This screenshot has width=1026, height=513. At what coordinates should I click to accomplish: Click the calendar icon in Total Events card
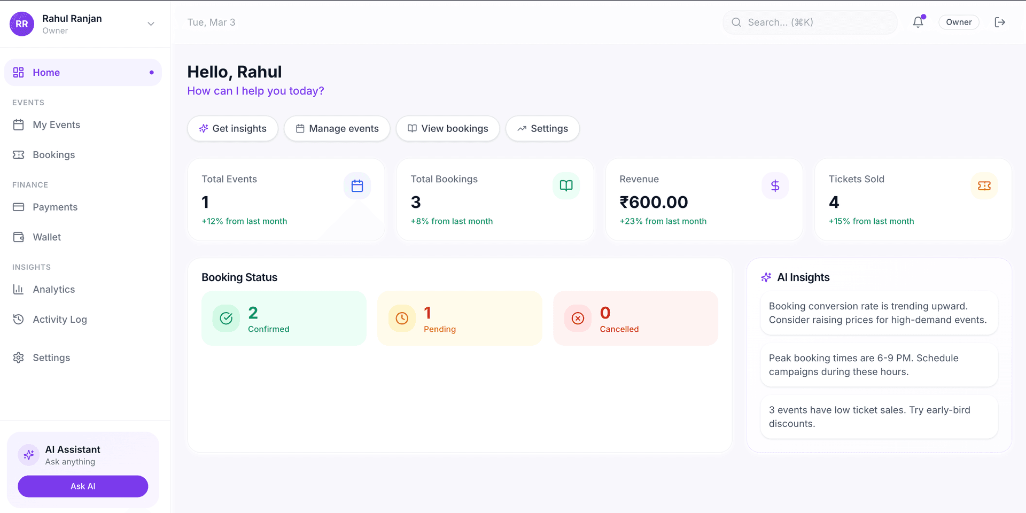pos(357,186)
